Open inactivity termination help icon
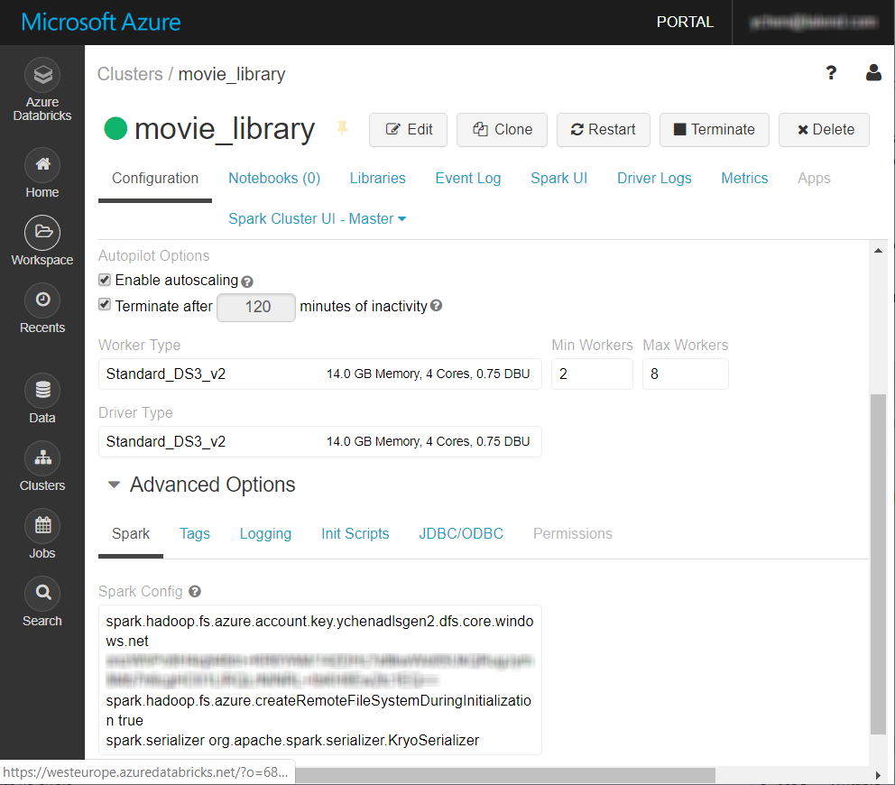895x785 pixels. tap(436, 306)
